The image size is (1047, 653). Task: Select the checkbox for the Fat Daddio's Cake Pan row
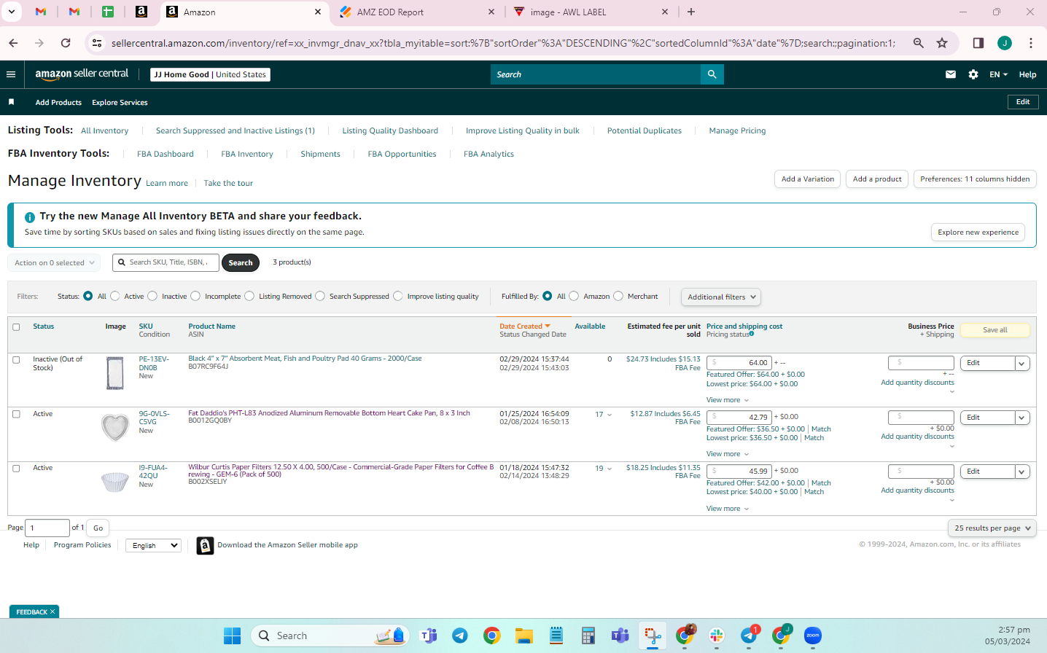click(x=16, y=414)
